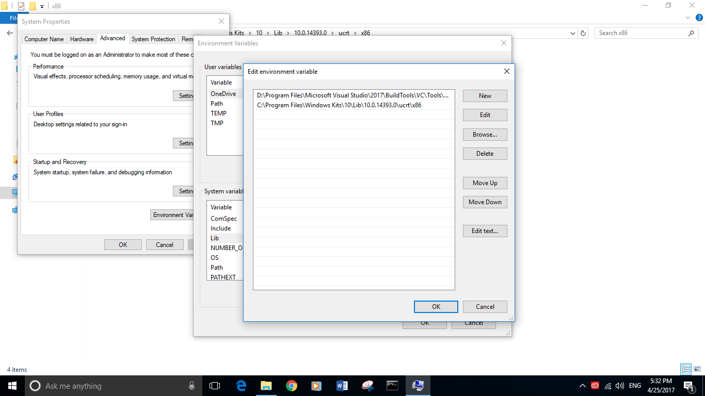The width and height of the screenshot is (705, 396).
Task: Open Snipping Tool from taskbar
Action: 367,386
